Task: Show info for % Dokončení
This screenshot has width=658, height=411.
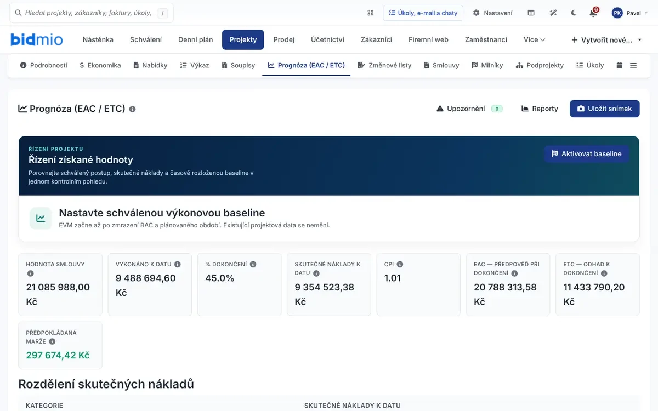Action: tap(253, 264)
